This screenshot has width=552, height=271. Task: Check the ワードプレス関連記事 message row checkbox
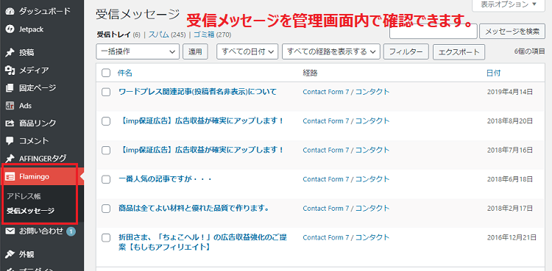(106, 92)
